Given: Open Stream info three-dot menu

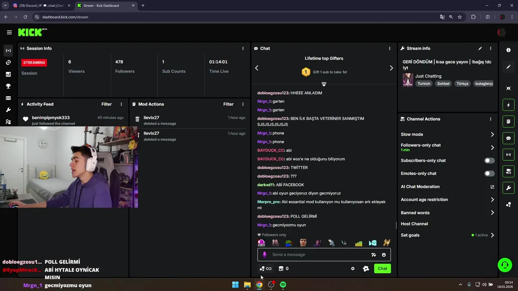Looking at the screenshot, I should (490, 48).
